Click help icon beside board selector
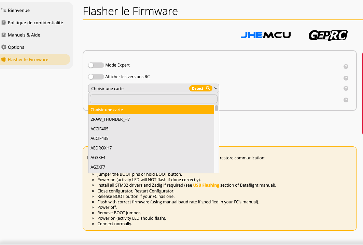Viewport: 363px width, 245px height. 346,88
